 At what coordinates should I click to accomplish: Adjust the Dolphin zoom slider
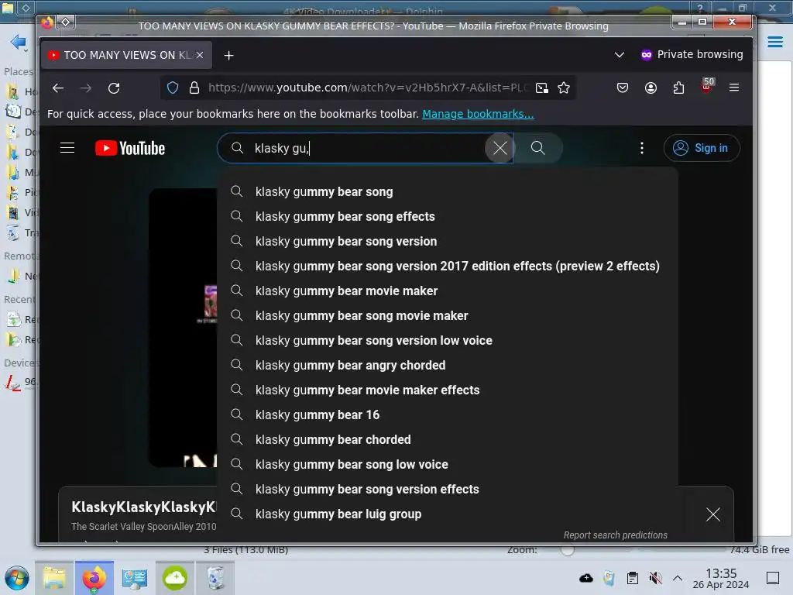[568, 550]
